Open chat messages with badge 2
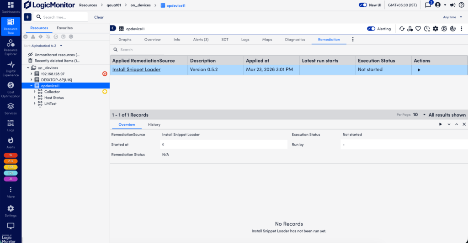Screen dimensions: 468x243 (x=428, y=5)
